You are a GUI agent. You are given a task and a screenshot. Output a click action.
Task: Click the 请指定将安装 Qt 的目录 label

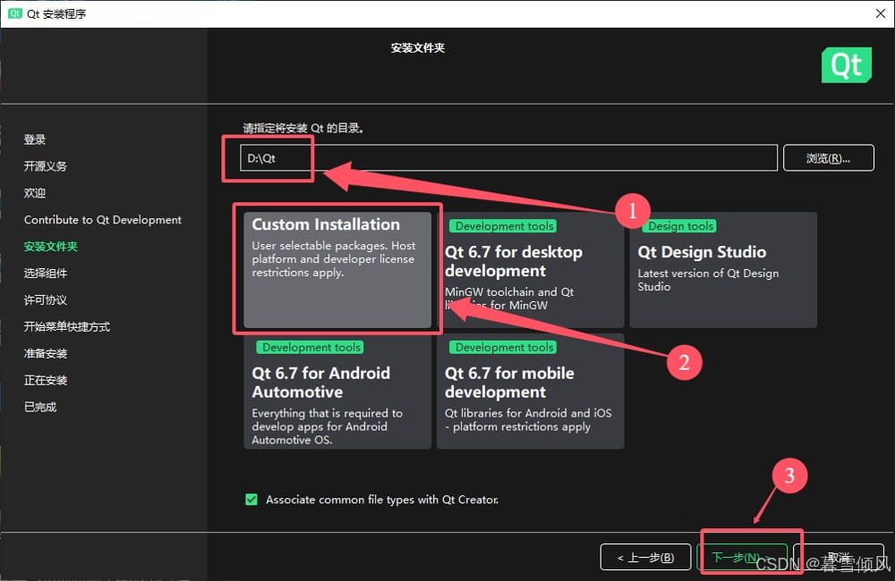point(303,128)
